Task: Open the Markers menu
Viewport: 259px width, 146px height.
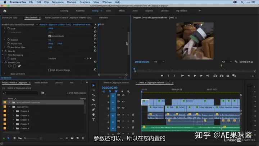Action: [72, 2]
